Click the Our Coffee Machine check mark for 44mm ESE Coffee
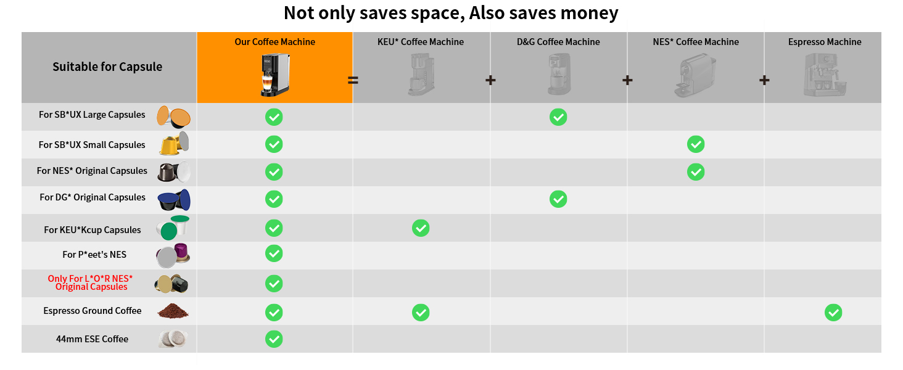This screenshot has width=903, height=370. [274, 339]
